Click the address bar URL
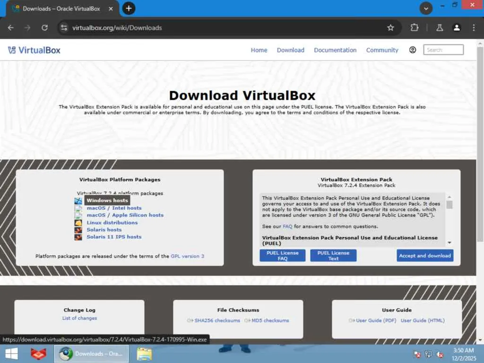 pos(117,28)
